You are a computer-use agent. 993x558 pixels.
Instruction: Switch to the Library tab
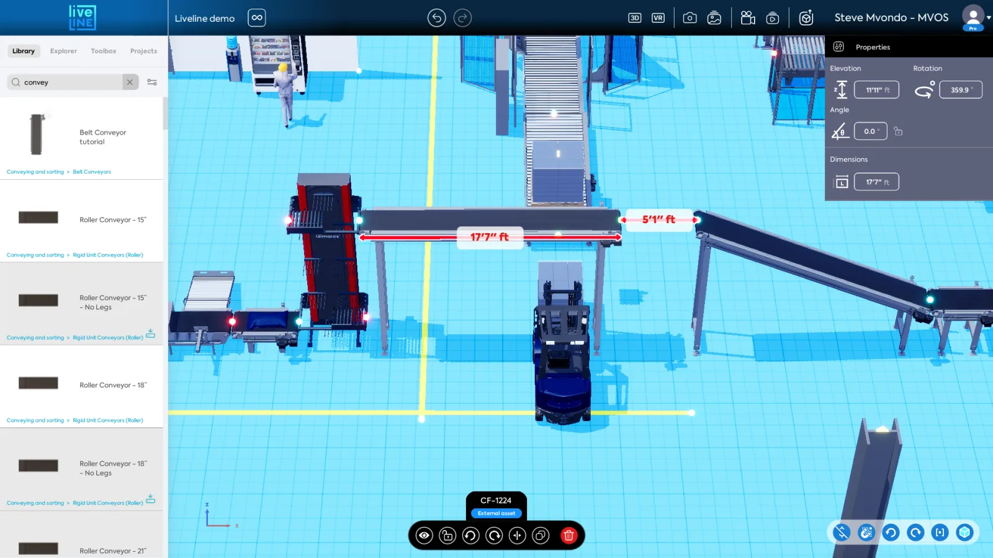tap(24, 51)
